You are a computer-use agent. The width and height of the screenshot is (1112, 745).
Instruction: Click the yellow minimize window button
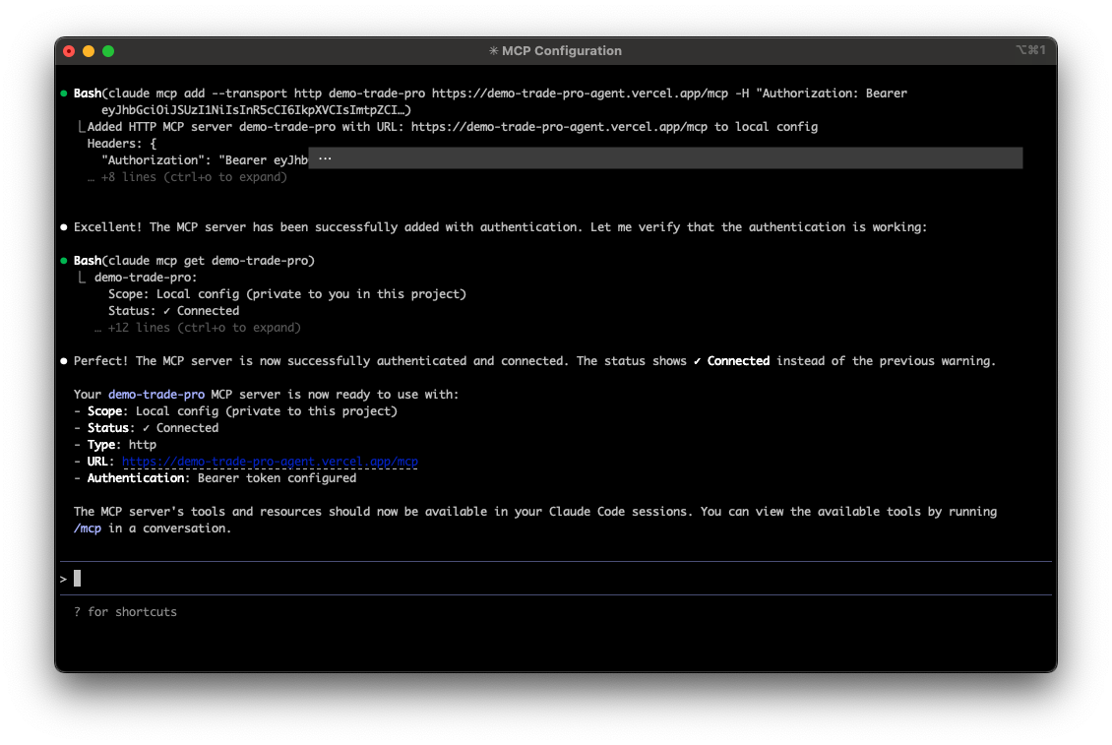(x=89, y=51)
